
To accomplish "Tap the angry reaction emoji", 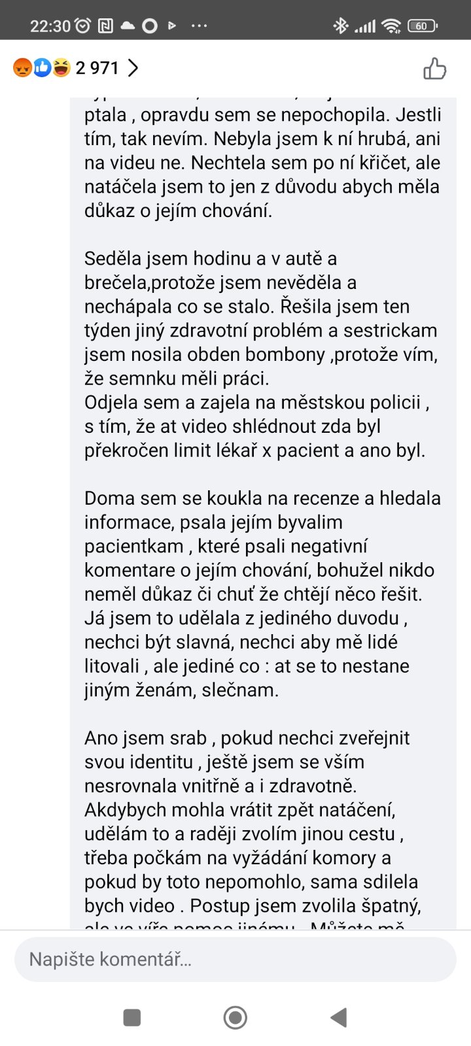I will click(22, 67).
